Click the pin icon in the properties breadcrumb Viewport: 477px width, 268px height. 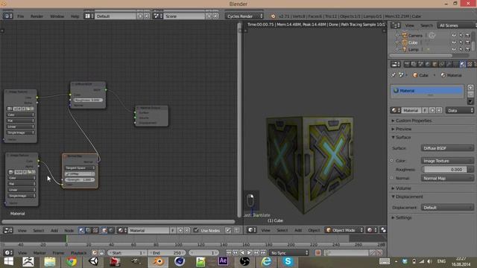394,75
